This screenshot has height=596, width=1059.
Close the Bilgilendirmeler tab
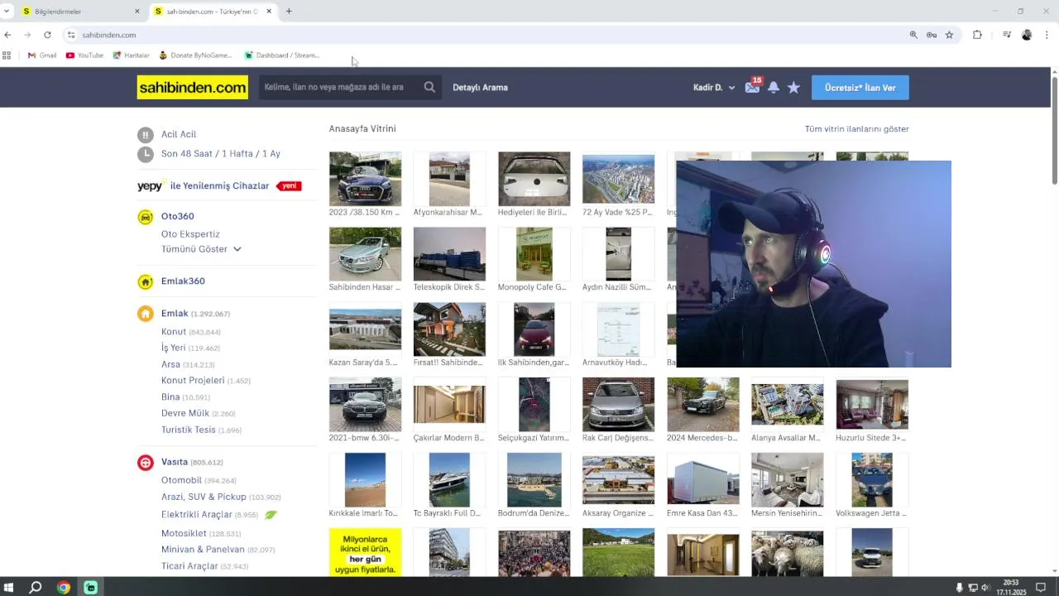137,12
